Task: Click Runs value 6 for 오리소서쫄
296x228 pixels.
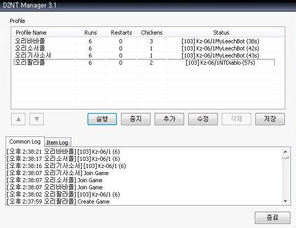Action: click(90, 48)
